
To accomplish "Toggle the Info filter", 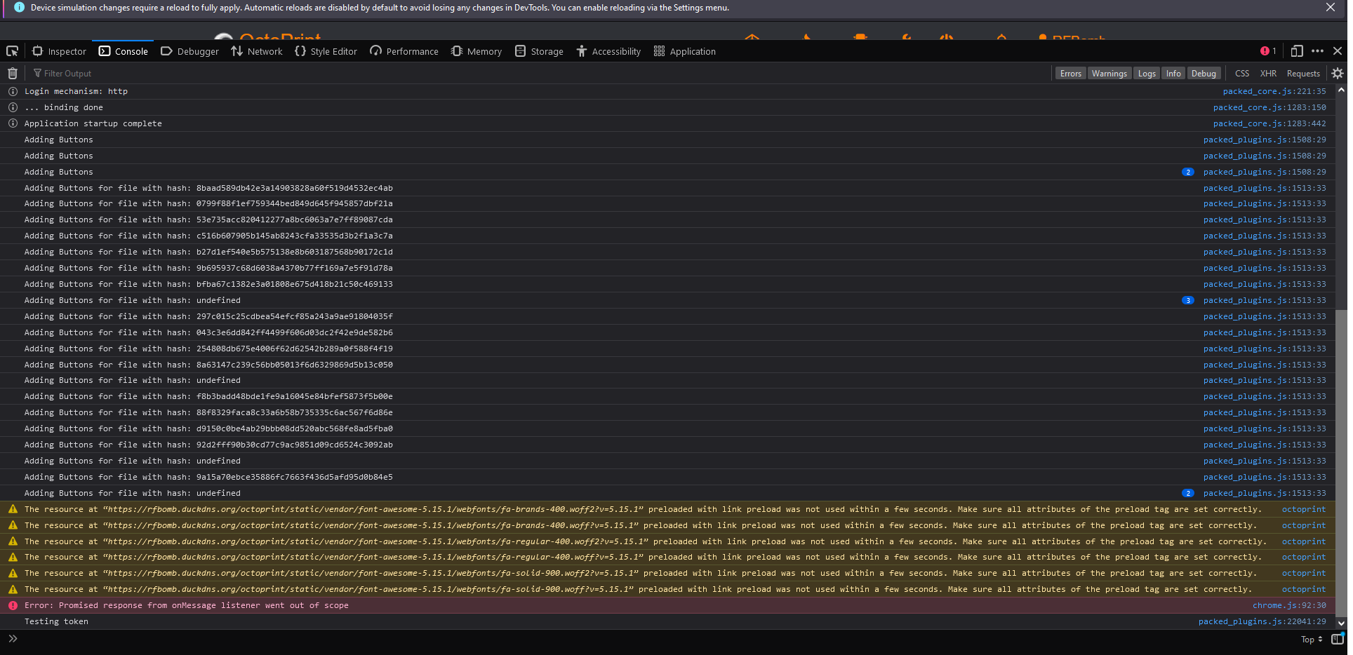I will click(1173, 73).
